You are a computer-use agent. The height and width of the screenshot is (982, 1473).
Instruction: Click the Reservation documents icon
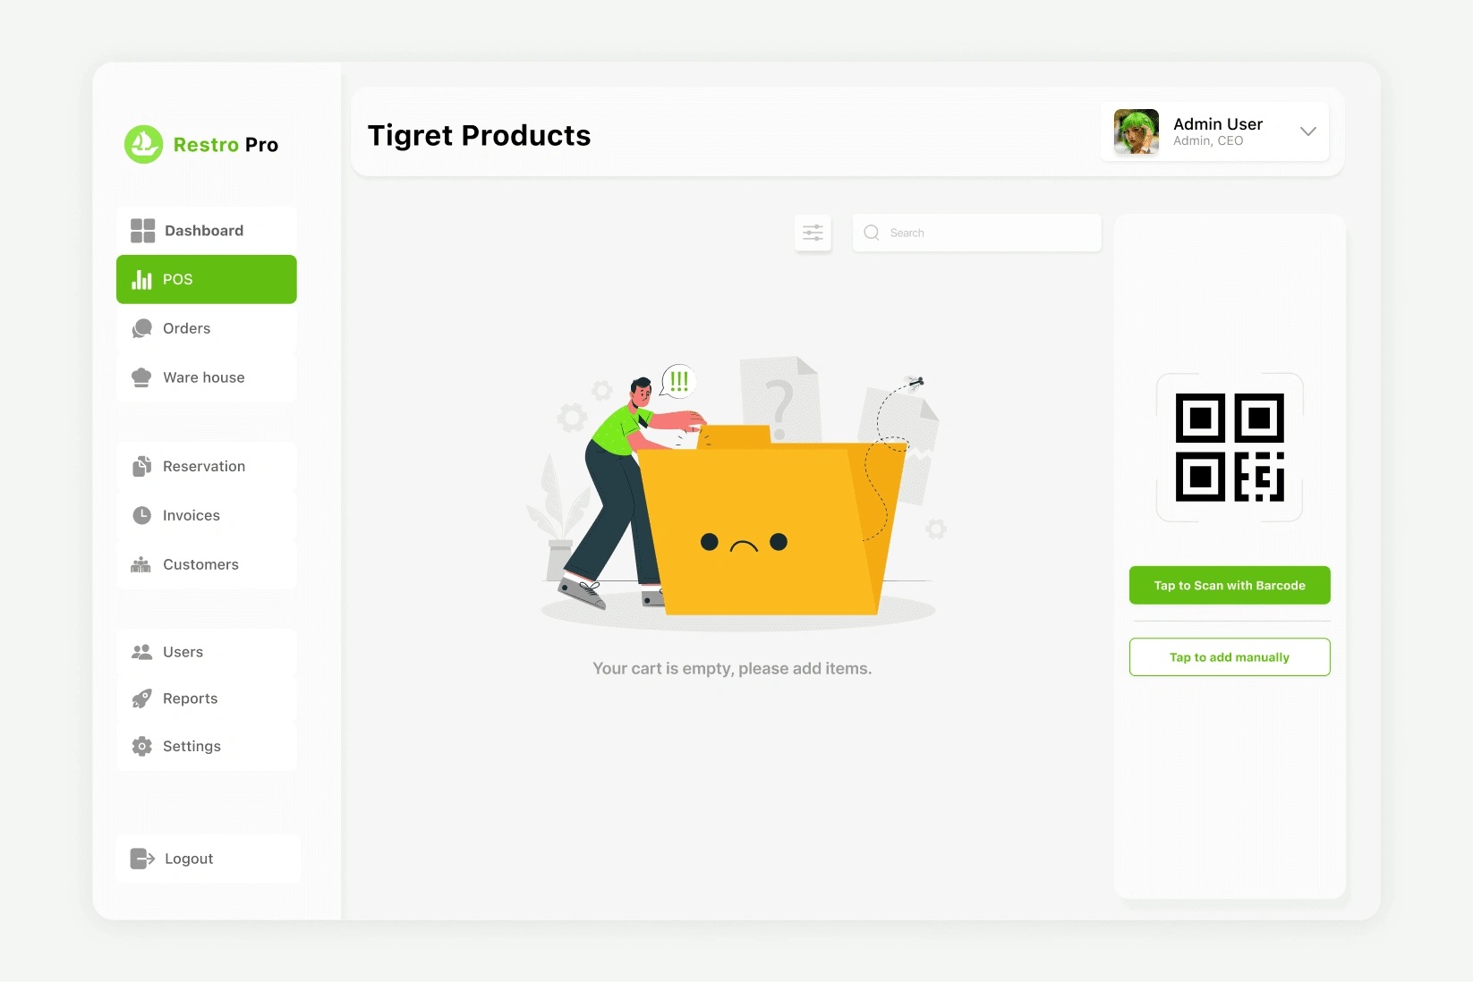(141, 466)
